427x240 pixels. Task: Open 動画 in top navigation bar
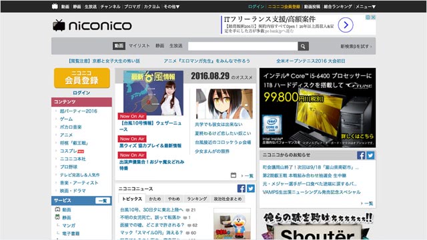coord(65,7)
